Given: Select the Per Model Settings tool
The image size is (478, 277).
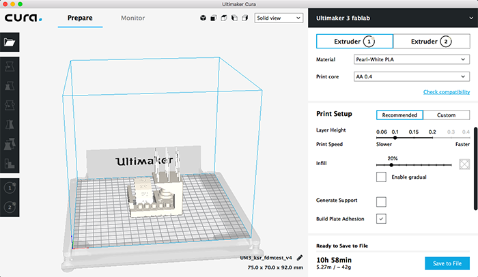Looking at the screenshot, I should pos(10,144).
